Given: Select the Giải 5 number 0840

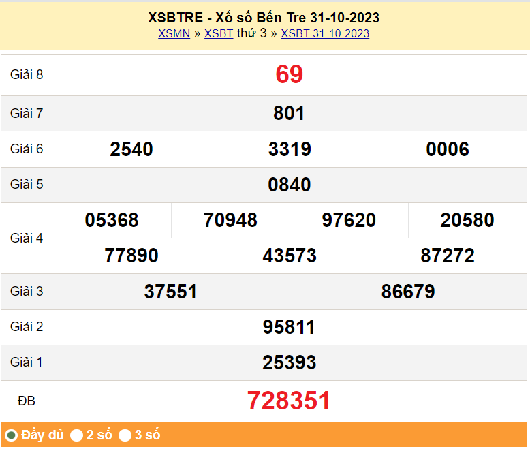Looking at the screenshot, I should tap(289, 185).
